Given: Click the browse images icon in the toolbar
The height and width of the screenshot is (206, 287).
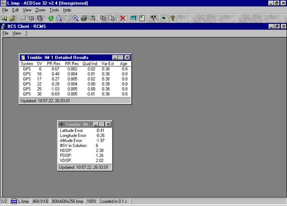Looking at the screenshot, I should pyautogui.click(x=4, y=18).
